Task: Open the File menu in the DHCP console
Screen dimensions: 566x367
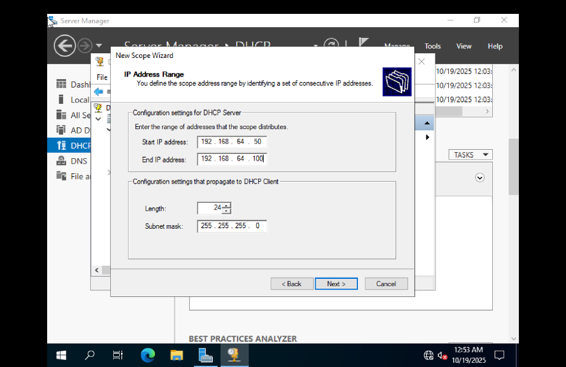Action: 101,77
